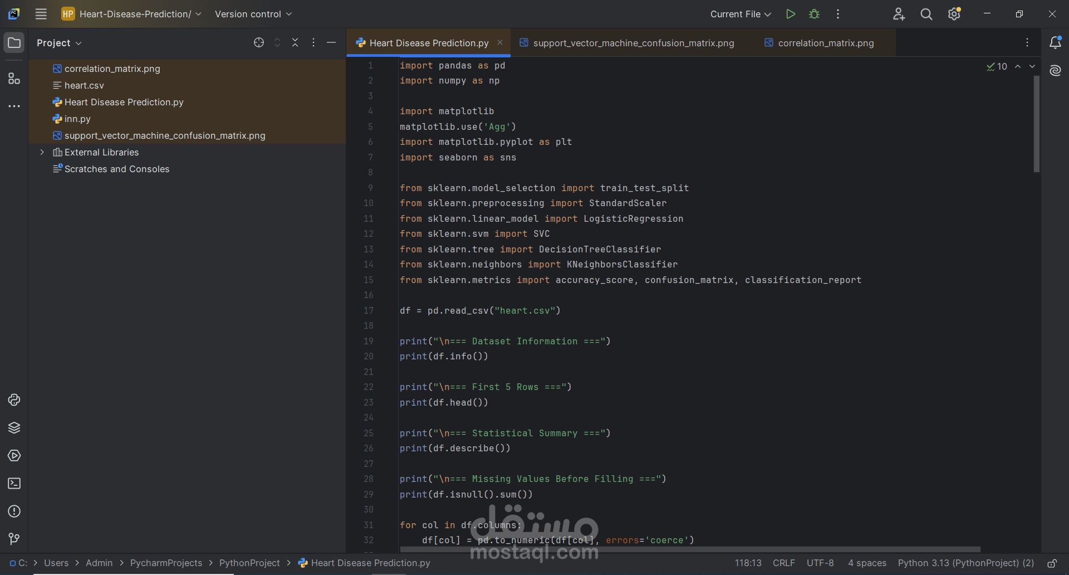Viewport: 1069px width, 575px height.
Task: Open the Git version control tool window
Action: click(x=14, y=539)
